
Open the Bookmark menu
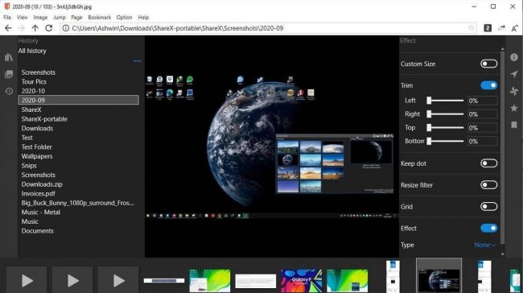pos(100,18)
